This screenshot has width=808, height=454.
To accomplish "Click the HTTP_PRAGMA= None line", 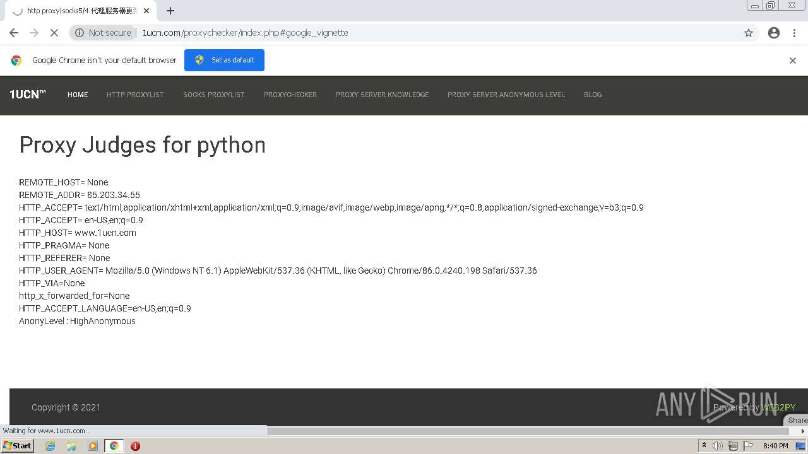I will (64, 245).
